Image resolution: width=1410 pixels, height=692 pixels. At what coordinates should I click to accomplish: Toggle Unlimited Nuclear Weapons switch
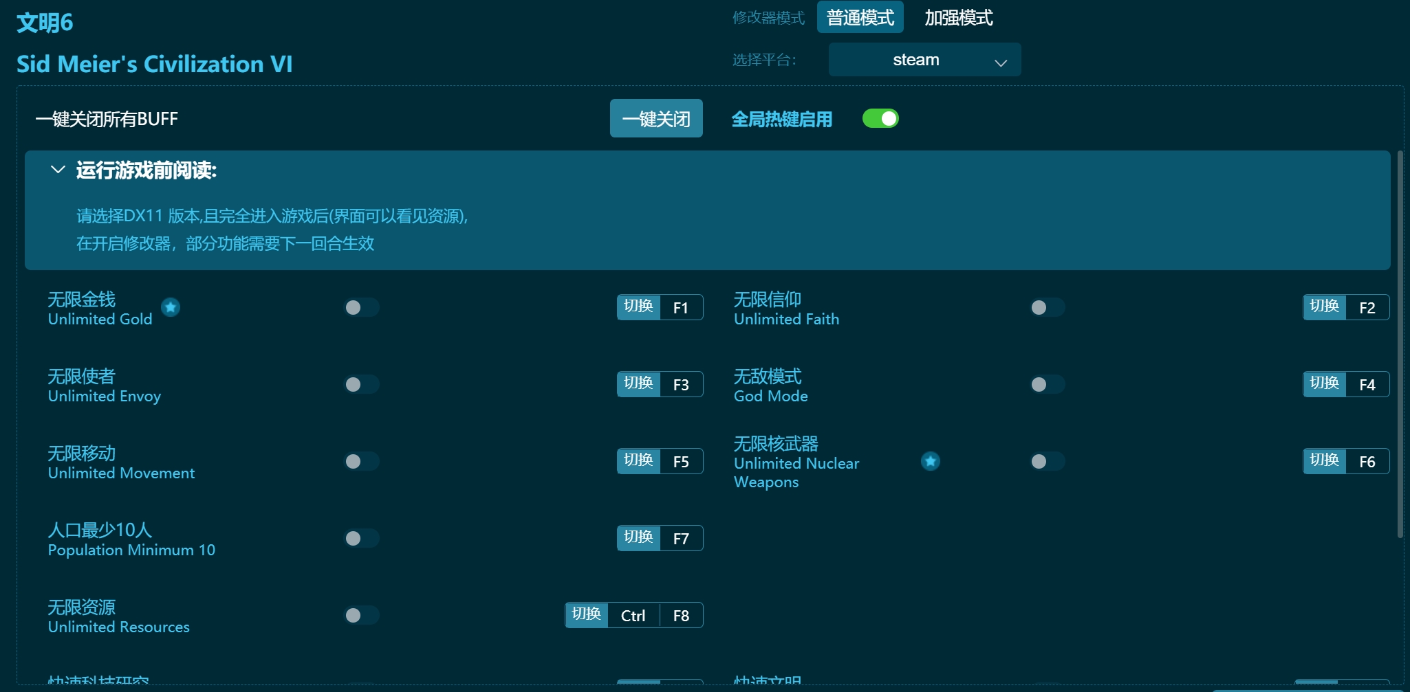pyautogui.click(x=1048, y=461)
